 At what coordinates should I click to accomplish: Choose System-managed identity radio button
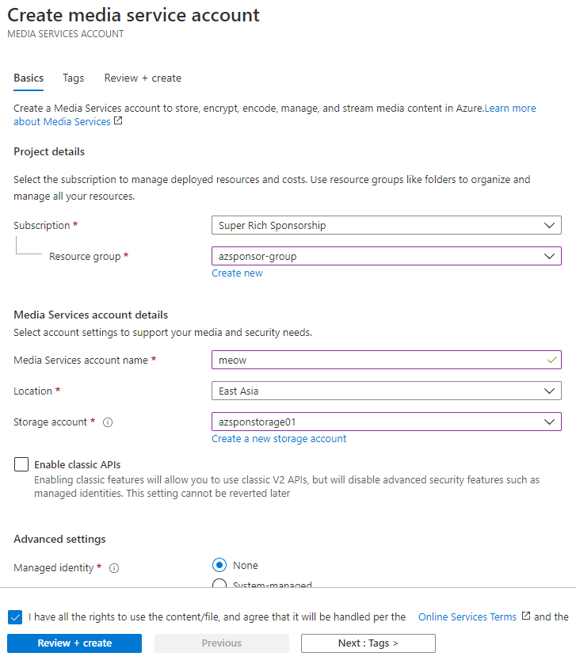point(219,586)
